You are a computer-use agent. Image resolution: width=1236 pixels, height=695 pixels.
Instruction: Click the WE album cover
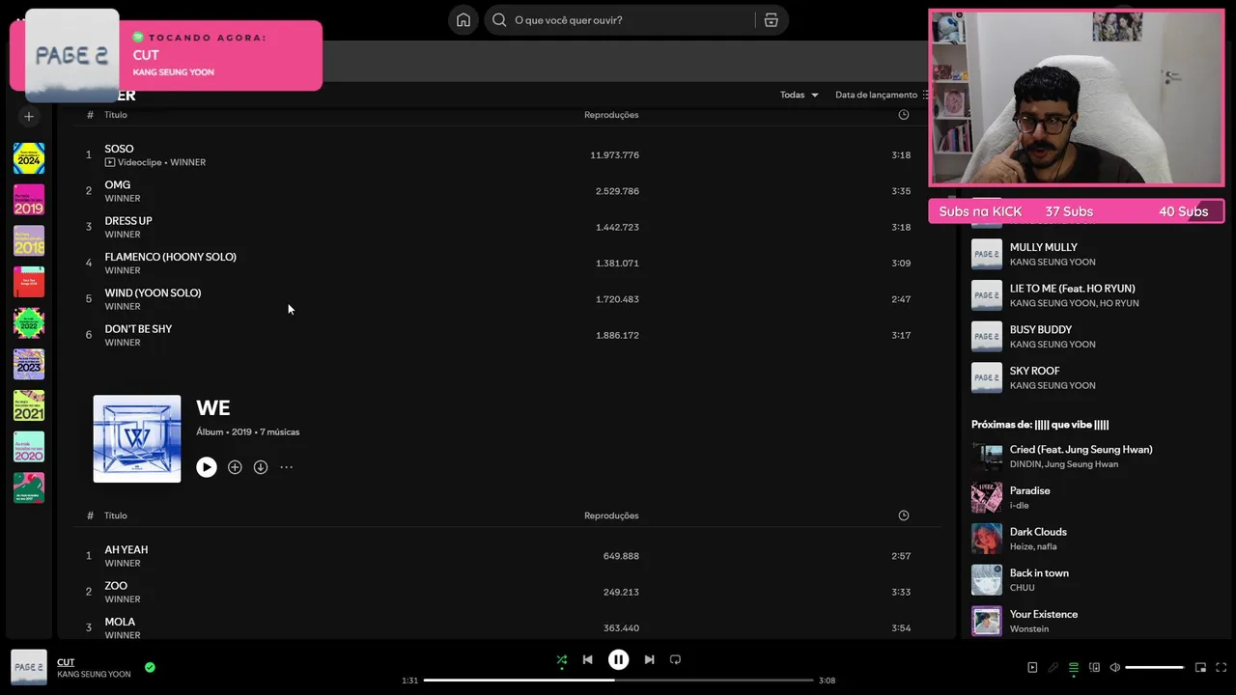click(x=137, y=439)
